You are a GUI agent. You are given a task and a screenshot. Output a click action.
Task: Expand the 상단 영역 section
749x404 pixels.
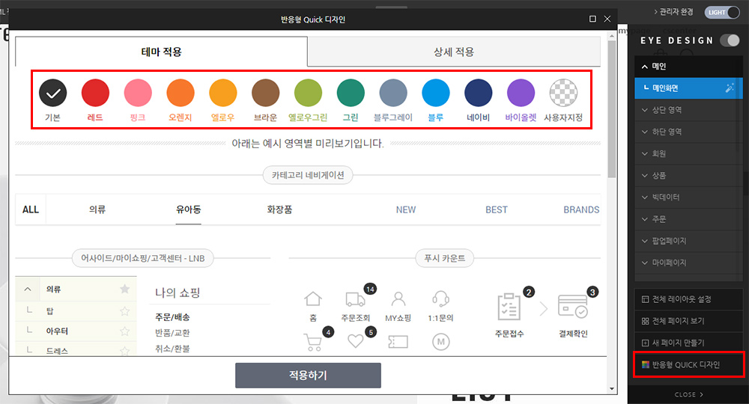coord(688,110)
